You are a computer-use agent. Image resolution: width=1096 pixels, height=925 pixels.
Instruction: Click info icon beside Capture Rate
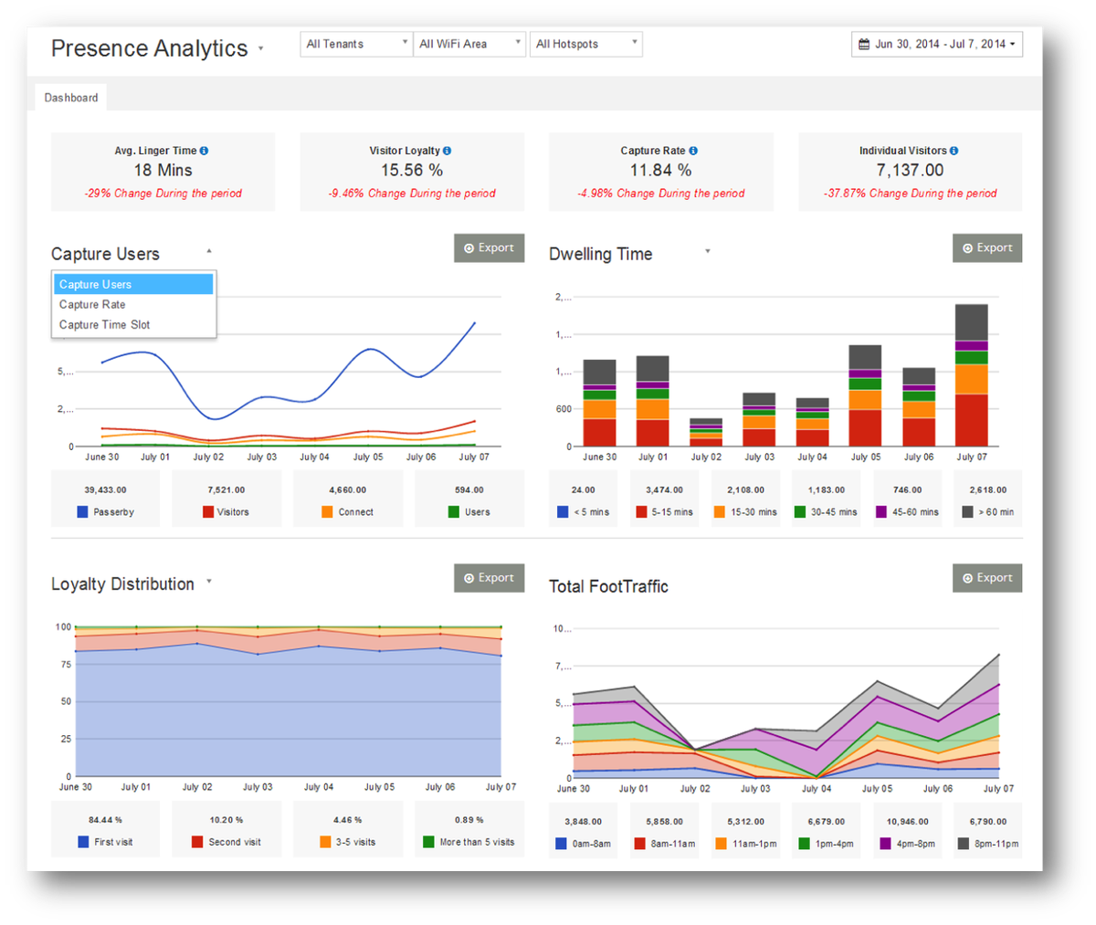pos(693,151)
